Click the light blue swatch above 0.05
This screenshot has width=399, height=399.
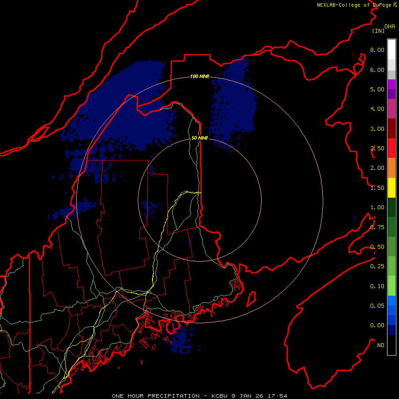(x=391, y=301)
